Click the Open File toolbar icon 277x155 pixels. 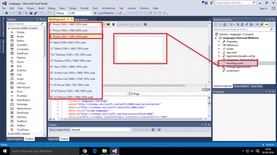(26, 13)
